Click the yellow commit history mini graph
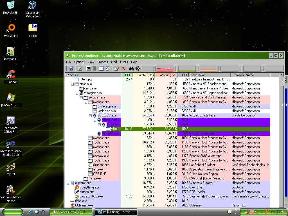Viewport: 288px width, 216px height. (187, 69)
